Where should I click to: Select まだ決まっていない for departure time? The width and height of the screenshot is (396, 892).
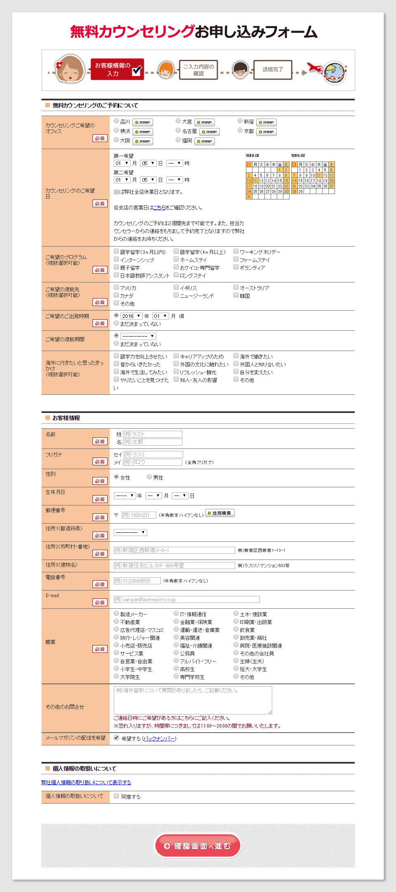(x=116, y=323)
